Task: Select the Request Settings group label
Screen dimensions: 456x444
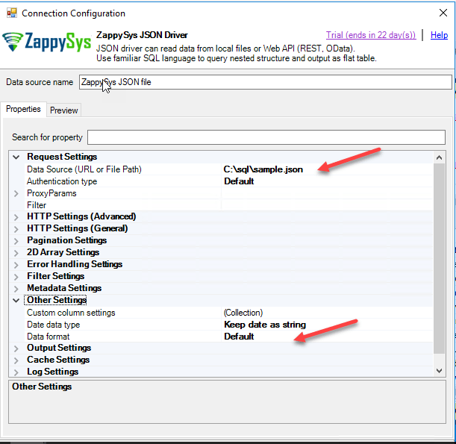Action: click(62, 157)
